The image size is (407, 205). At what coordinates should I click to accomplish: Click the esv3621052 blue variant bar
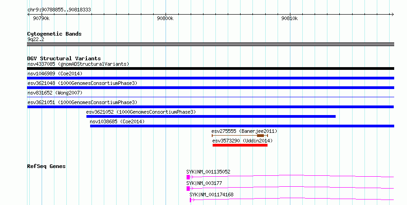[x=211, y=116]
